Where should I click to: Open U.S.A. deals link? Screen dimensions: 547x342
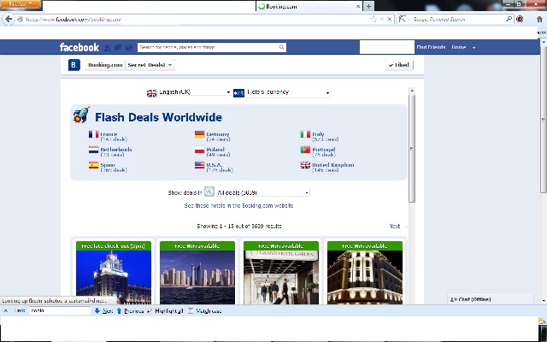pos(215,165)
